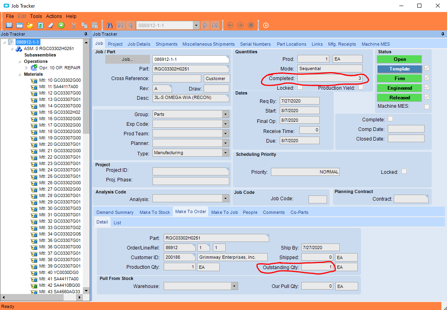Viewport: 447px width, 310px height.
Task: Click the tree panel vertical scrollbar thumb
Action: (x=86, y=90)
